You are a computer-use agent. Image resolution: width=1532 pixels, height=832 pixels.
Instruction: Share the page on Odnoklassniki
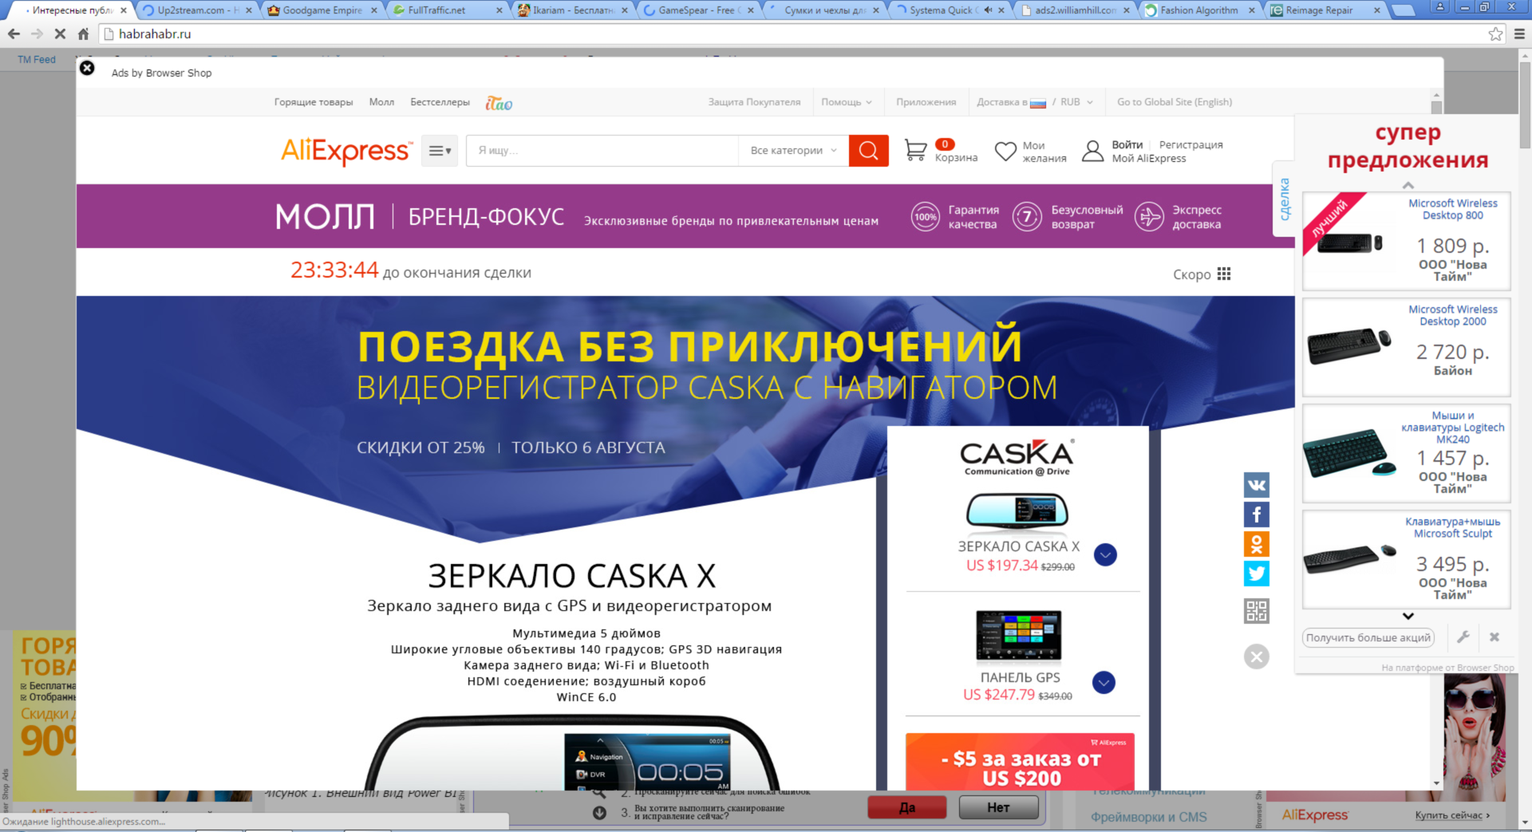pyautogui.click(x=1257, y=544)
